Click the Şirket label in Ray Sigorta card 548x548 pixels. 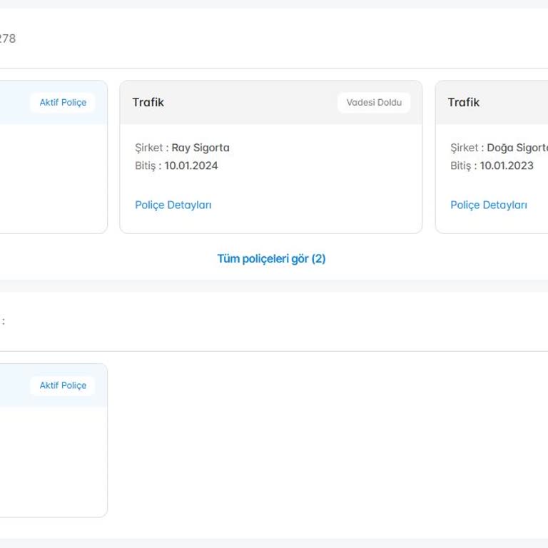coord(149,148)
